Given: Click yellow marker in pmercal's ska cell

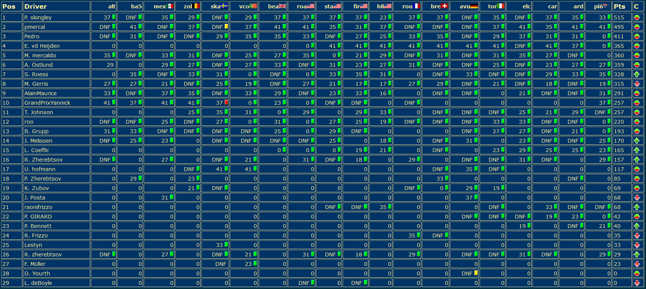Looking at the screenshot, I should tap(226, 27).
